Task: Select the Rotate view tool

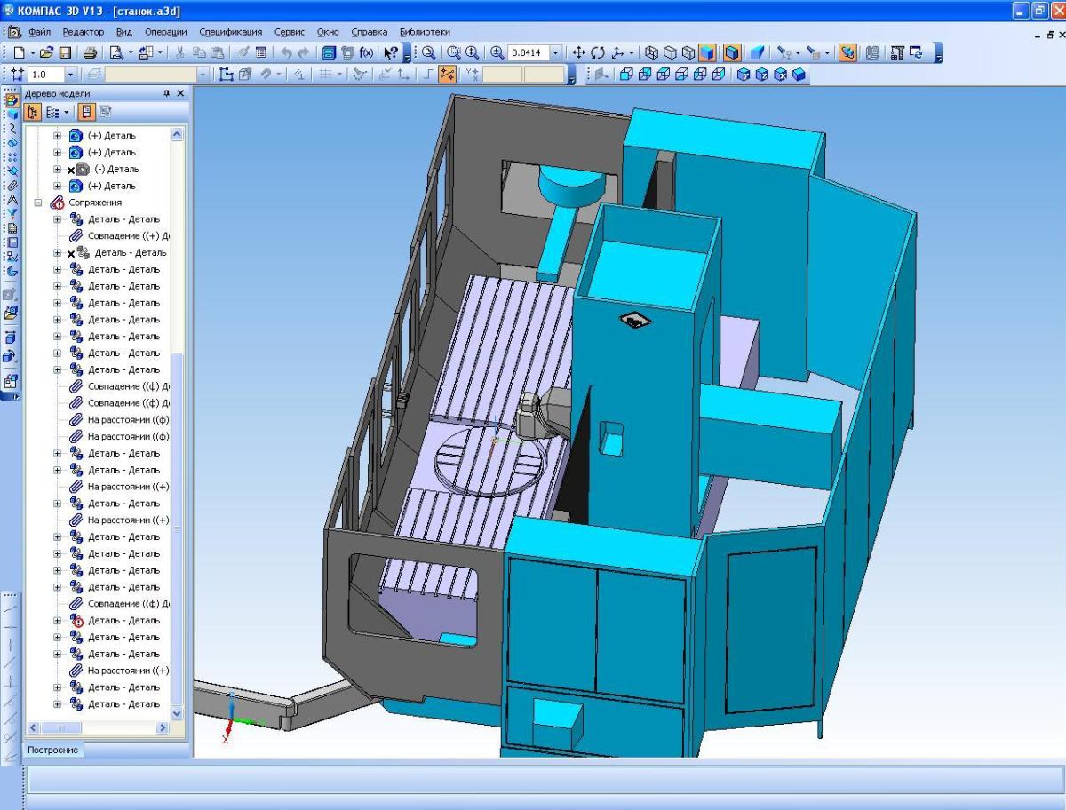Action: click(x=597, y=53)
